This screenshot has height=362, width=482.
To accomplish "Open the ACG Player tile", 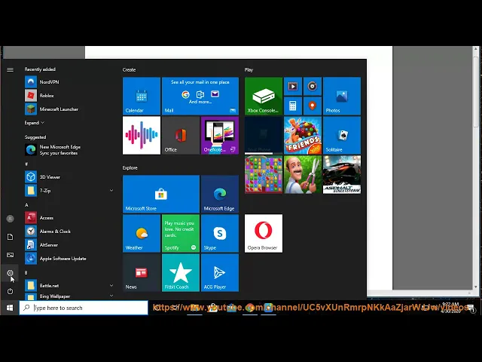I will [219, 273].
